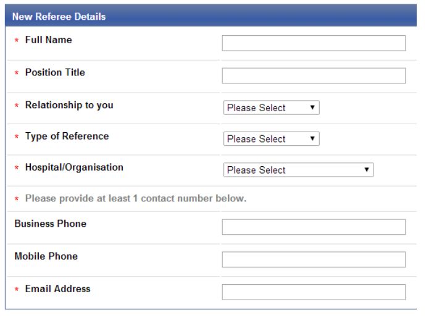Click the Position Title input box

click(x=314, y=75)
